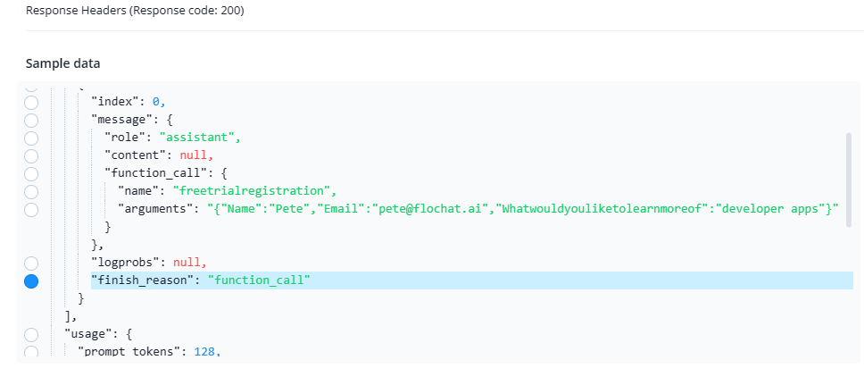Choose the "prompt_tokens" radio button
This screenshot has height=385, width=864.
point(31,352)
